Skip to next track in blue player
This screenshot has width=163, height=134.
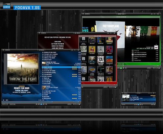(46, 104)
